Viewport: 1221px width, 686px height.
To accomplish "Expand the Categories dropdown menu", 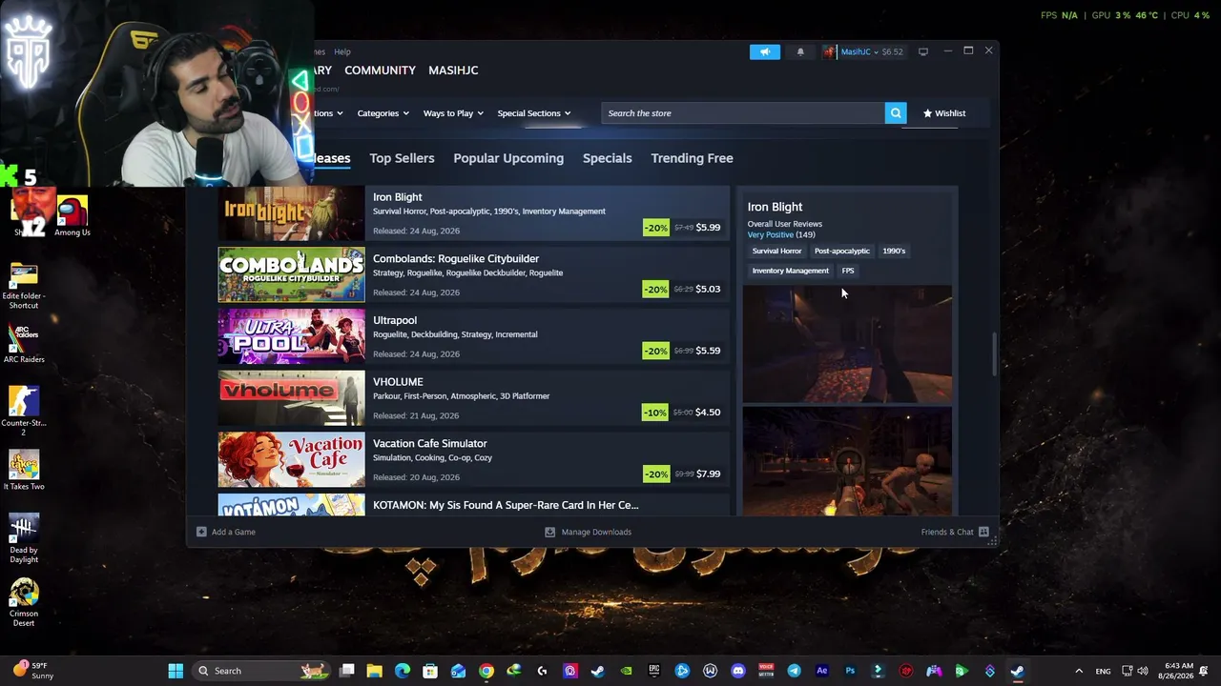I will click(x=383, y=113).
